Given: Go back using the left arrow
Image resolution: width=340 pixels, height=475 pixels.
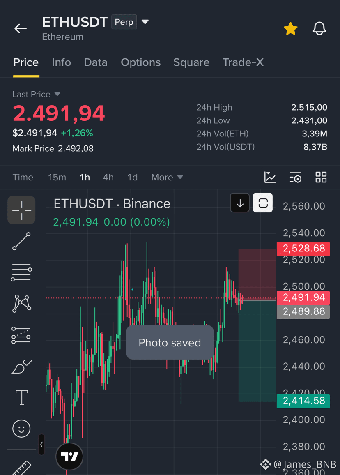Looking at the screenshot, I should click(x=21, y=28).
